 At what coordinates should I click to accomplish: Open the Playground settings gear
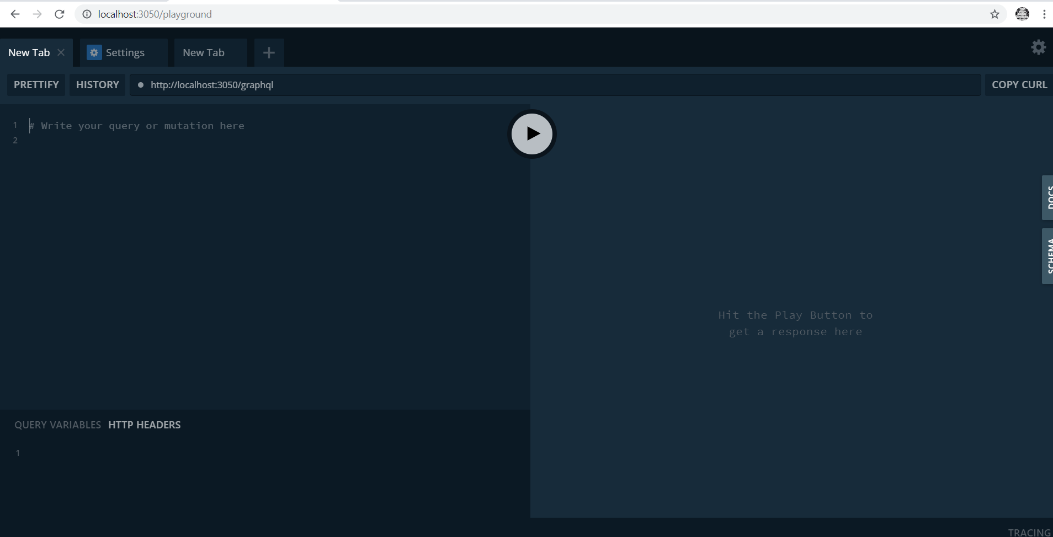coord(1038,47)
